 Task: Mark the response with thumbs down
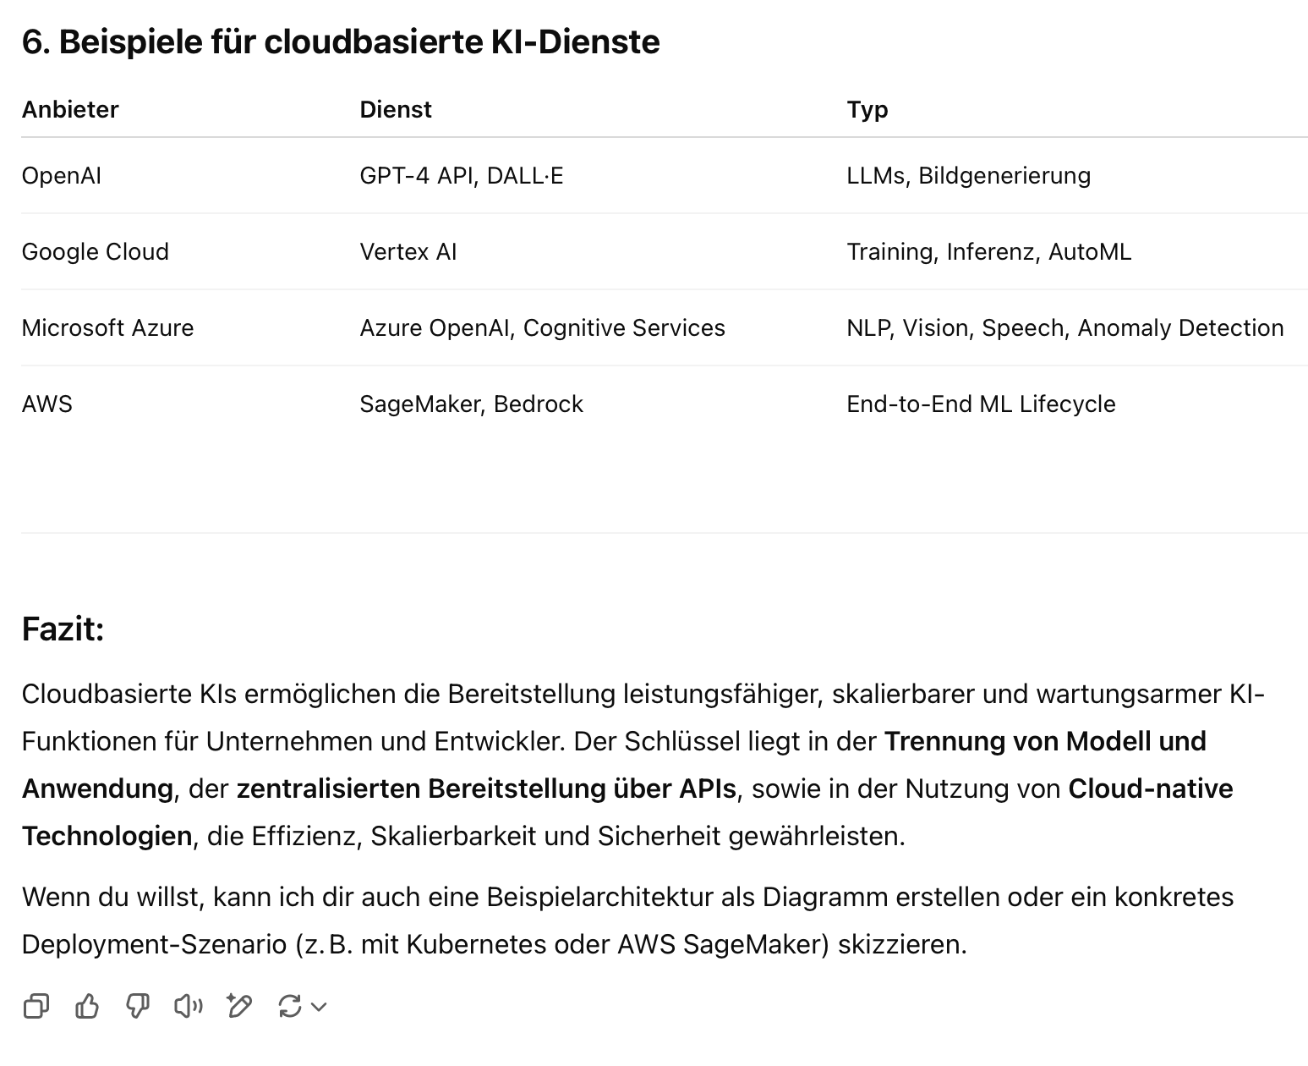coord(138,1006)
